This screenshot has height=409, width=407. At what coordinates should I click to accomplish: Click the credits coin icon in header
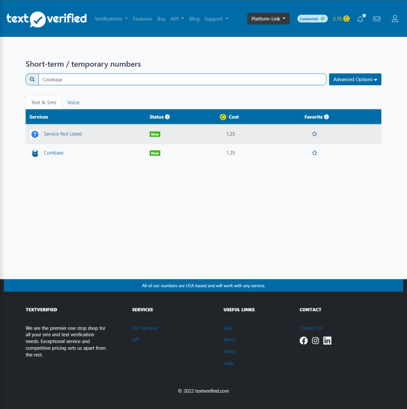[346, 19]
